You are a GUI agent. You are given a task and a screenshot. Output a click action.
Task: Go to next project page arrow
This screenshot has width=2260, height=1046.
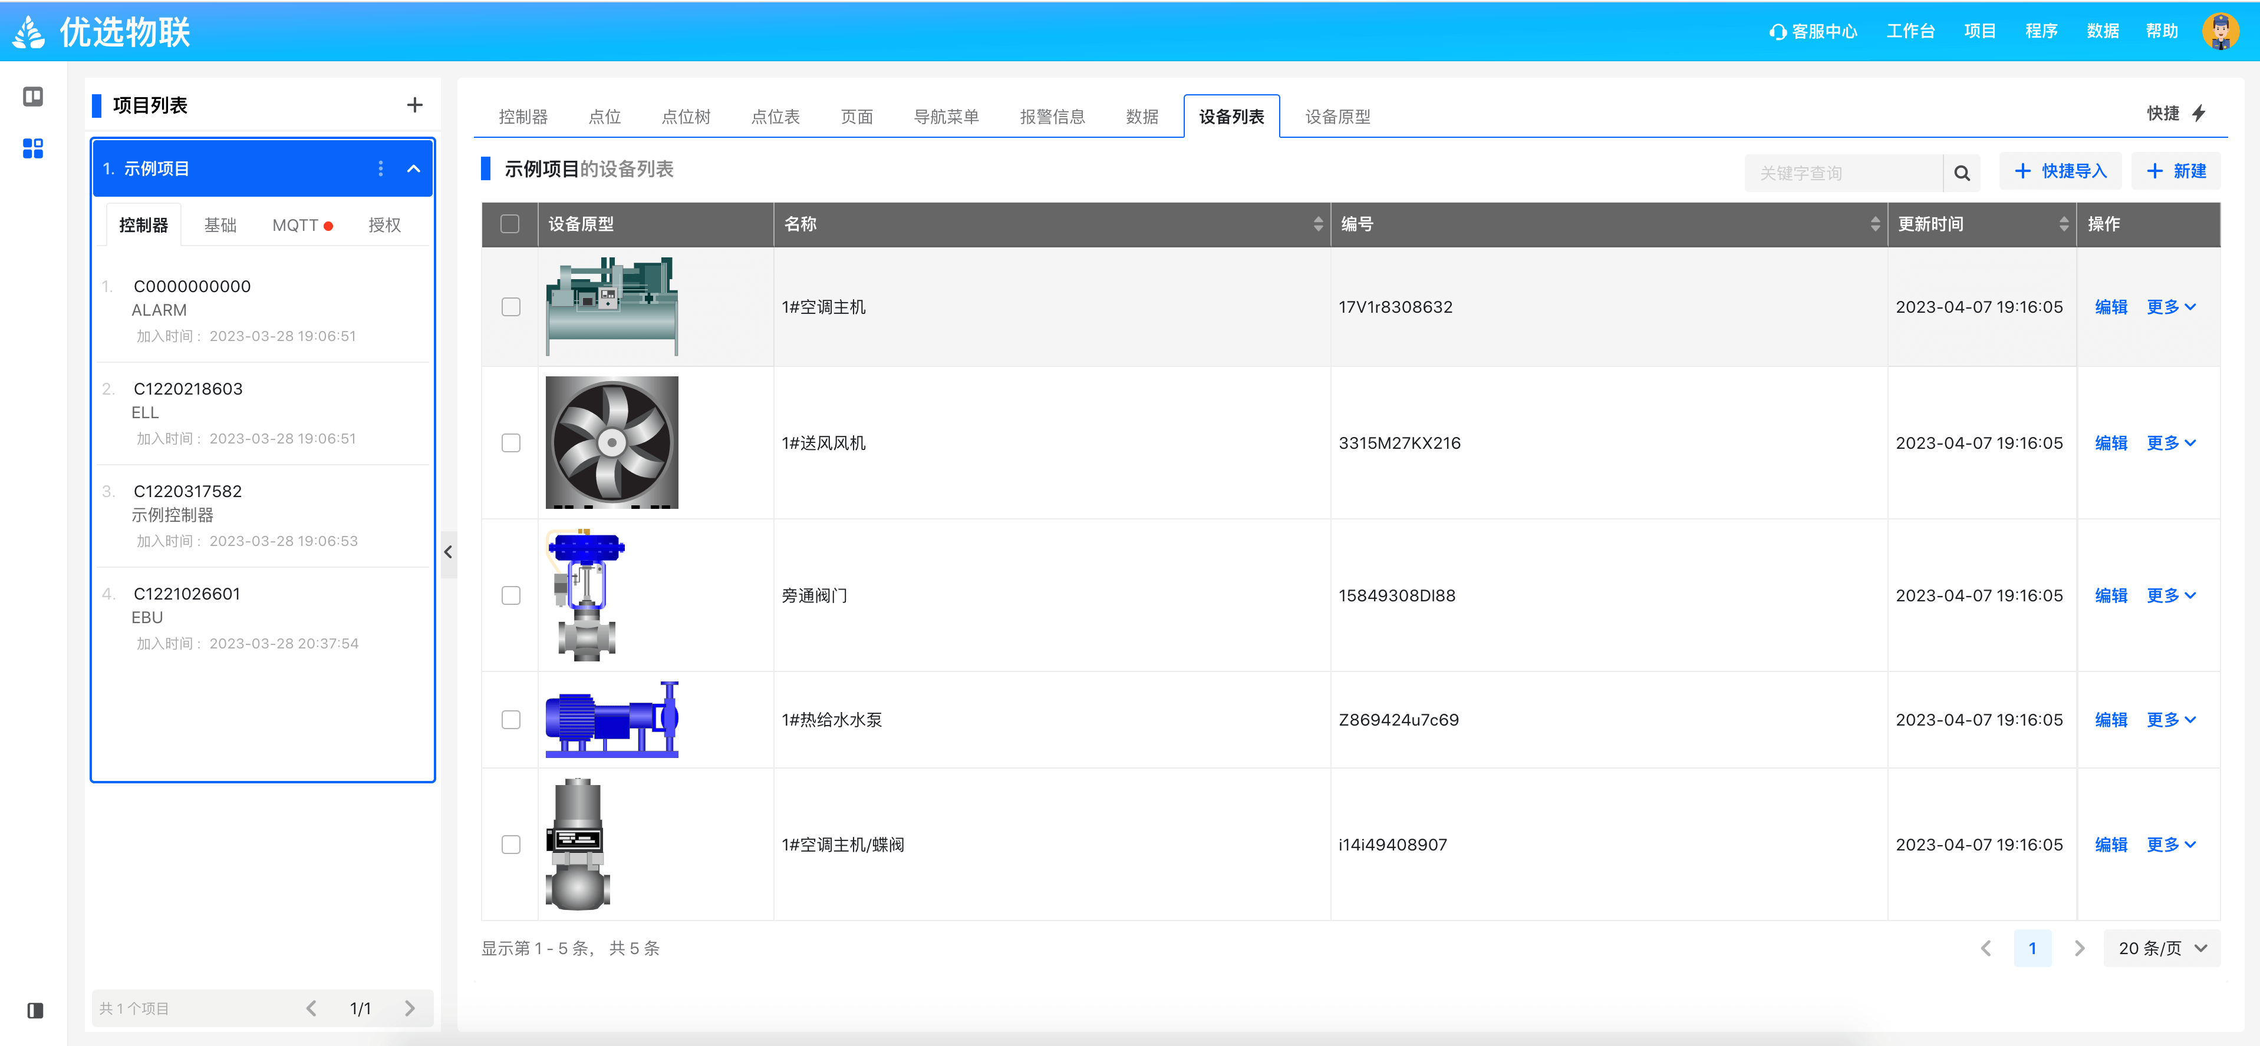point(410,1008)
